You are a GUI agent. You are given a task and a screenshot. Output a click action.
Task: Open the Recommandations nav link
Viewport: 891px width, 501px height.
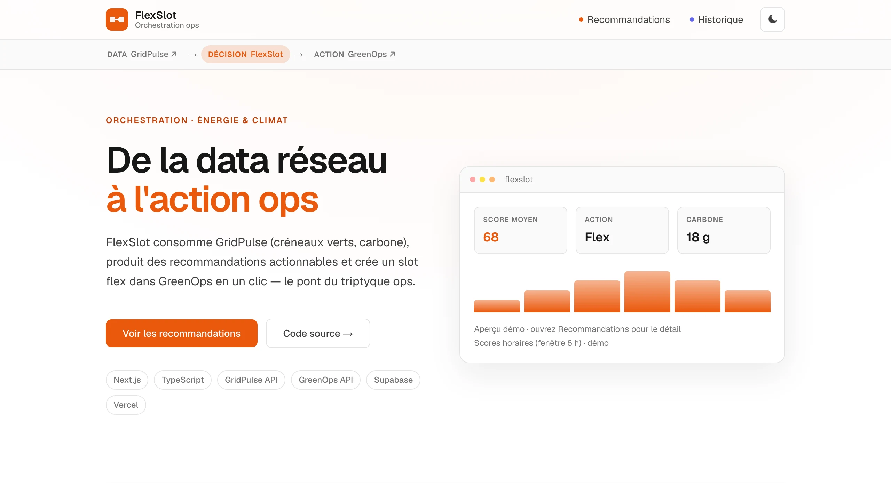click(x=624, y=20)
